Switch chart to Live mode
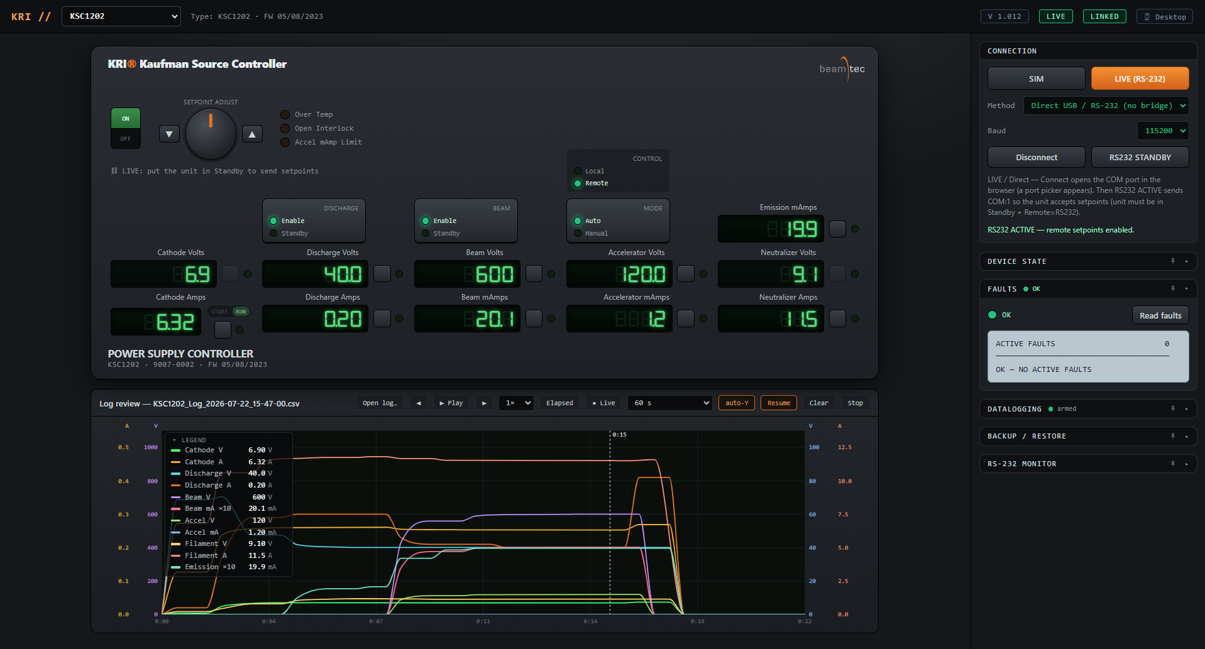 (603, 403)
